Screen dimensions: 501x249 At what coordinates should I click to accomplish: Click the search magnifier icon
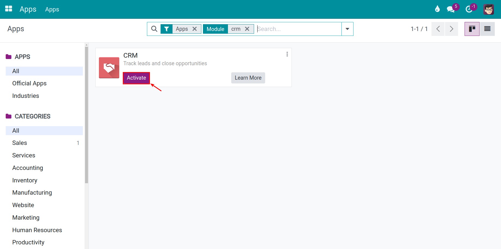tap(154, 29)
